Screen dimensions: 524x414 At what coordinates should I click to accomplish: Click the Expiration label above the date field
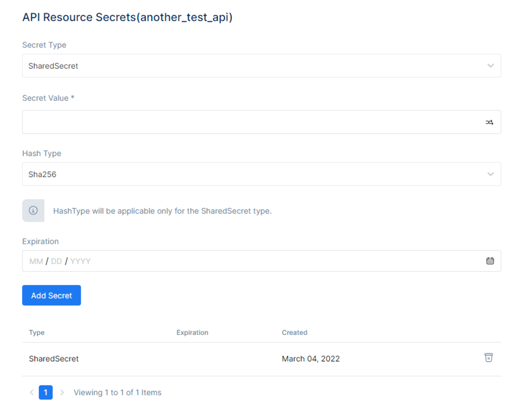[x=40, y=242]
